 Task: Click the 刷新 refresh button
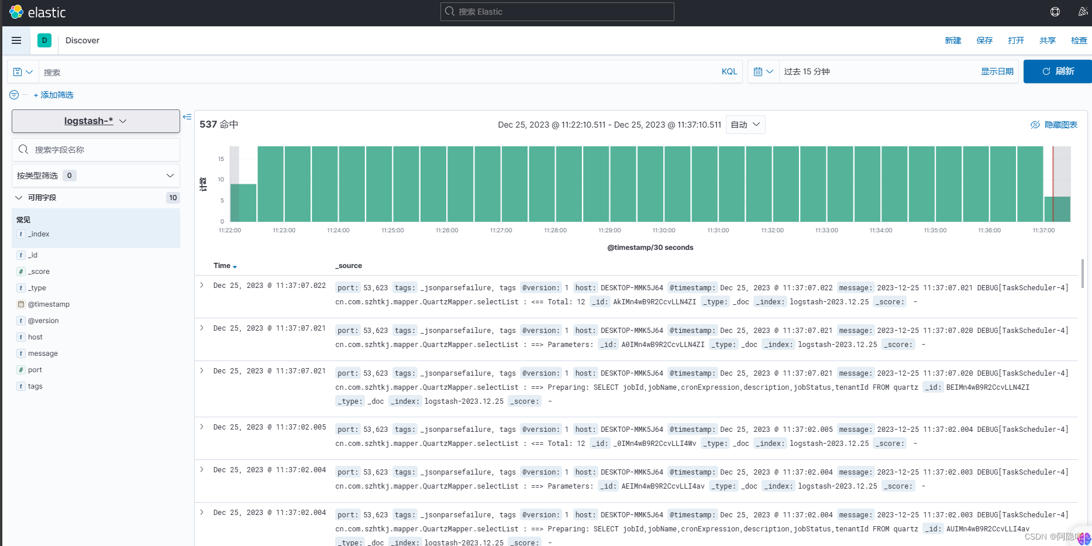click(x=1057, y=71)
